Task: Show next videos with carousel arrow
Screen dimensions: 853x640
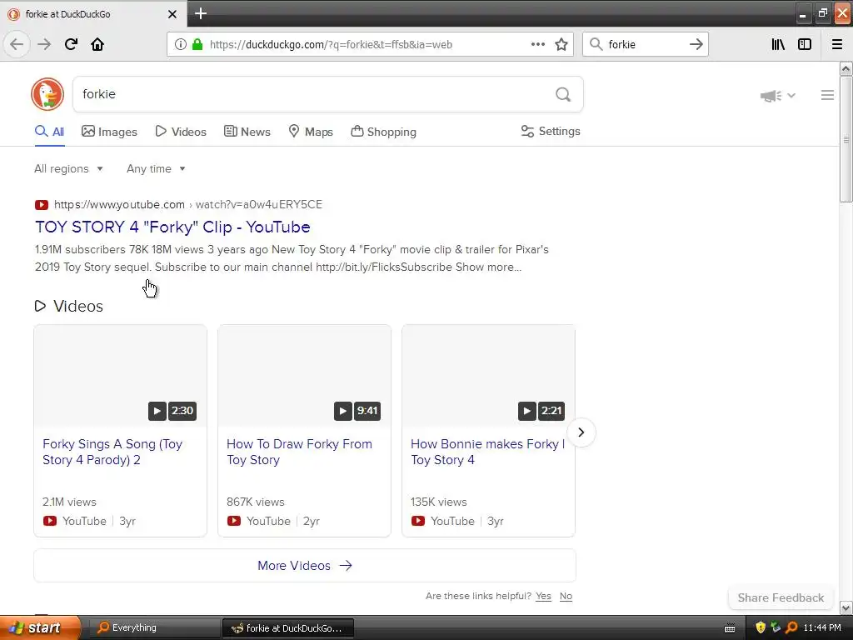Action: (581, 432)
